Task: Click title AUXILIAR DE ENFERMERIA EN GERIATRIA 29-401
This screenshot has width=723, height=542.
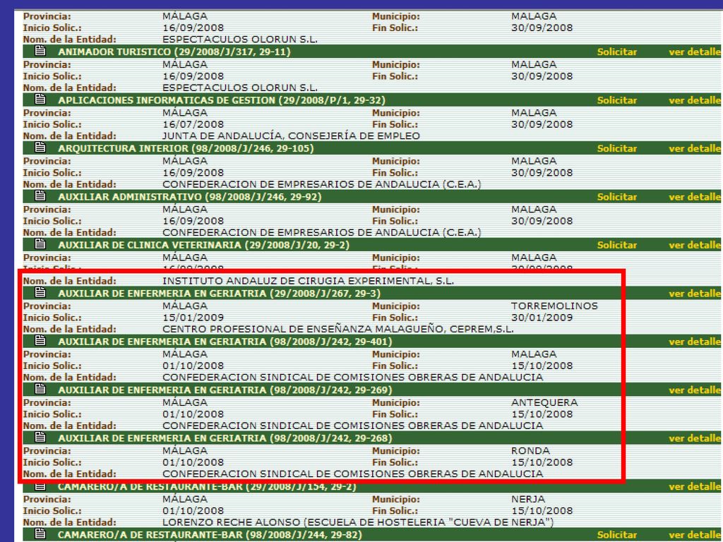Action: pyautogui.click(x=225, y=342)
